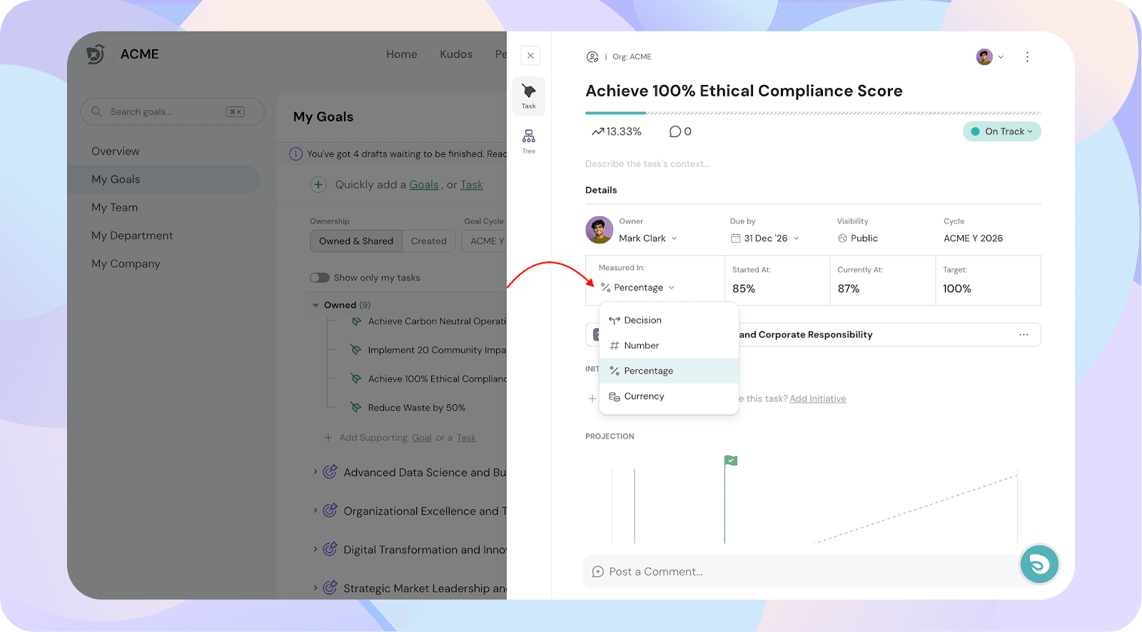Open My Team in the sidebar

pyautogui.click(x=114, y=208)
